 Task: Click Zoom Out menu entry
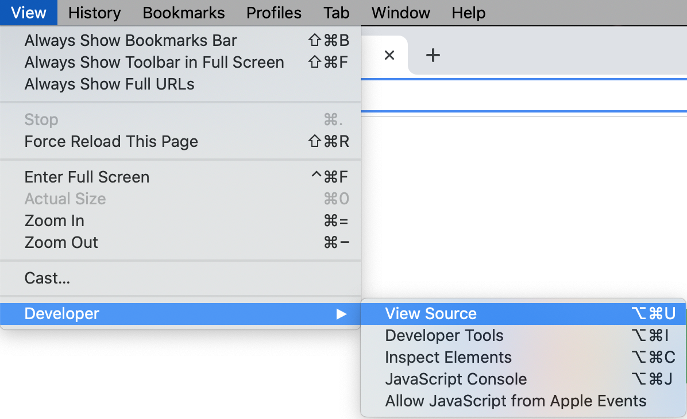click(61, 243)
